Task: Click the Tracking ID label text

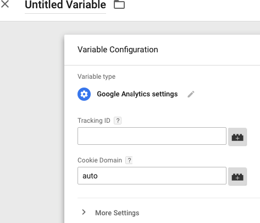Action: [94, 121]
